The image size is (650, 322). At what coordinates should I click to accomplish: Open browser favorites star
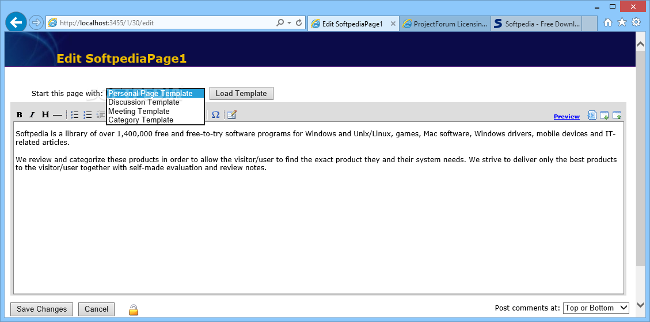pyautogui.click(x=622, y=22)
